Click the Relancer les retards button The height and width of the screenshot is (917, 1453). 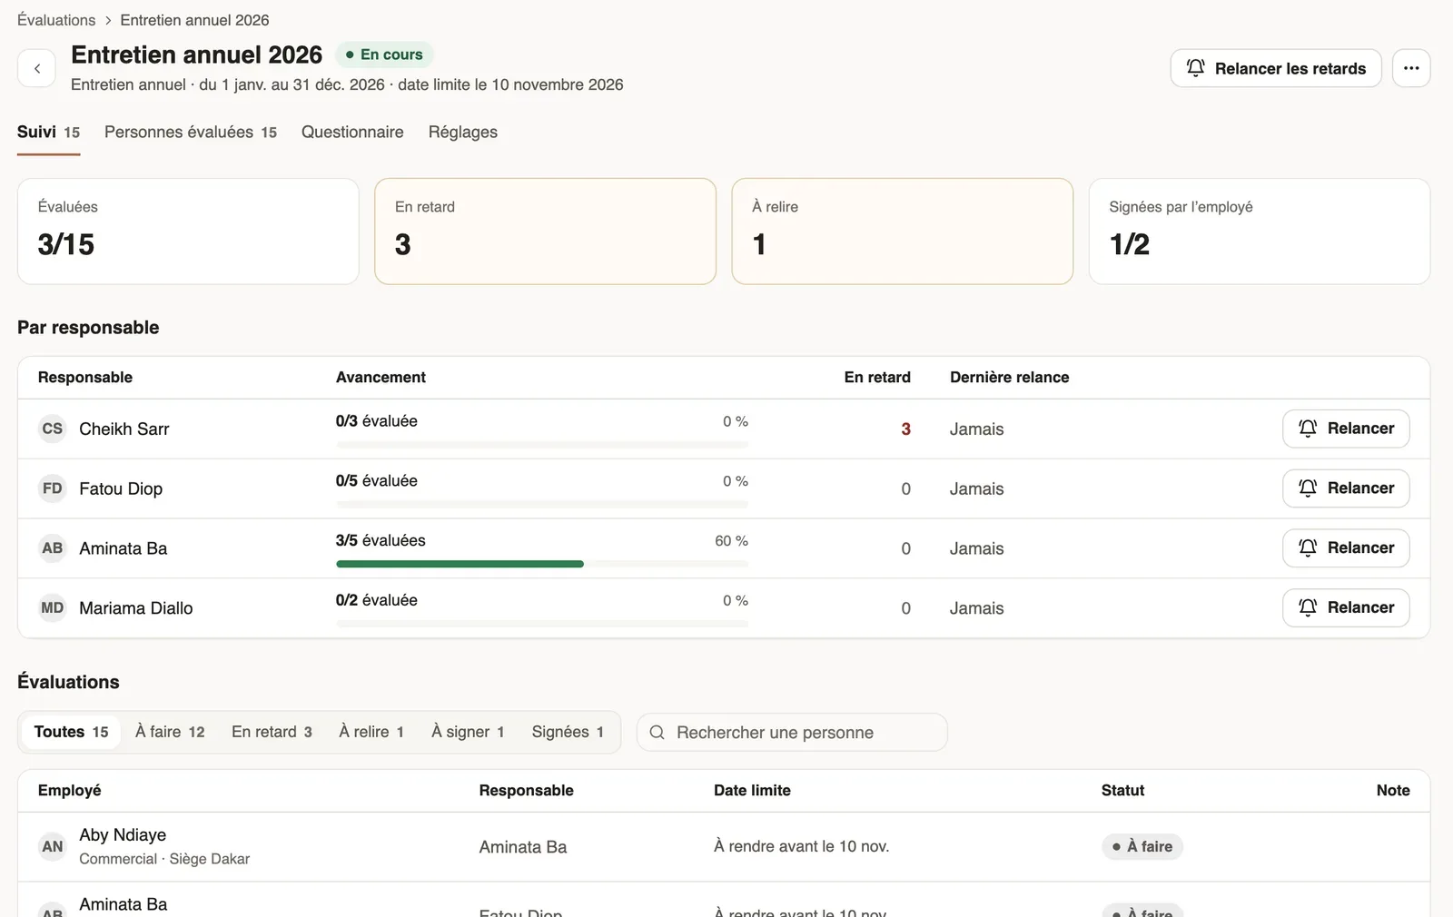point(1276,68)
